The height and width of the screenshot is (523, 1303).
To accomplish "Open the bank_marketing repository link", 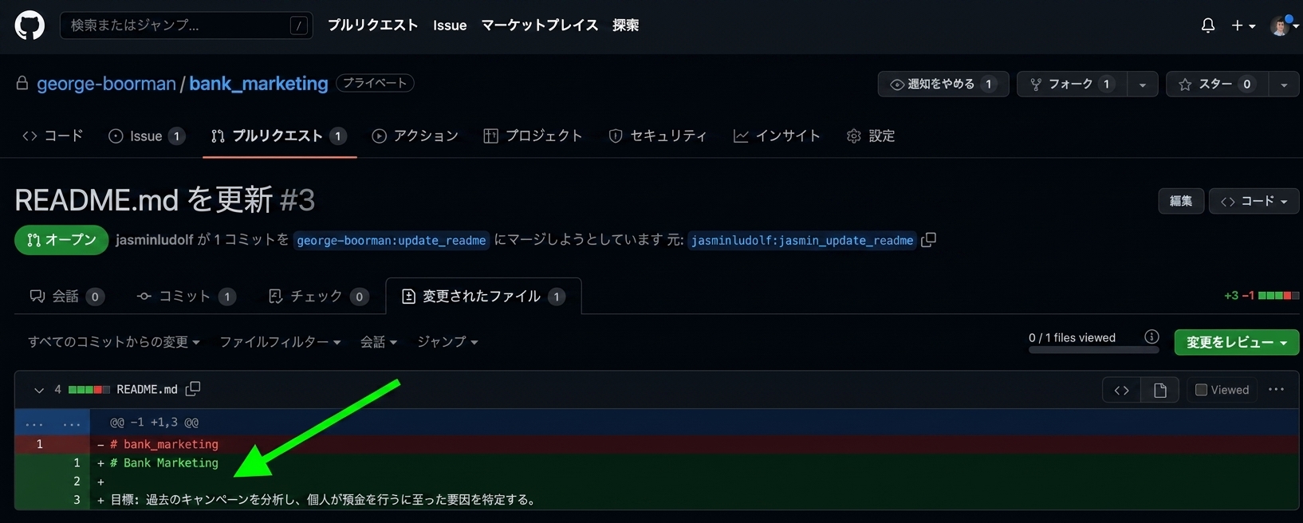I will [258, 84].
